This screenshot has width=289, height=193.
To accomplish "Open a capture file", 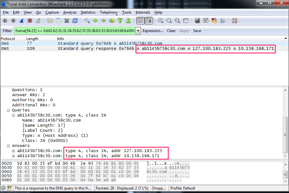I will click(x=50, y=21).
